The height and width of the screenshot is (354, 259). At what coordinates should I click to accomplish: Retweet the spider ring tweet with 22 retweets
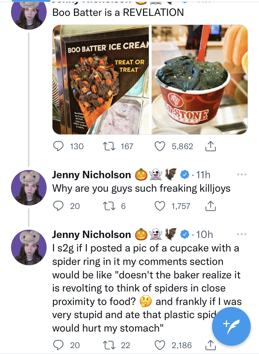tap(109, 345)
